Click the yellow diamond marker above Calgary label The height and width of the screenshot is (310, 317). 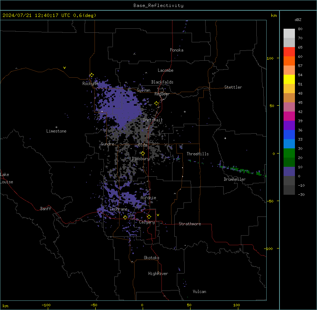pos(149,217)
